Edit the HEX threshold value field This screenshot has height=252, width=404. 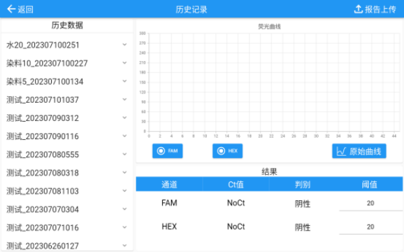(x=370, y=227)
